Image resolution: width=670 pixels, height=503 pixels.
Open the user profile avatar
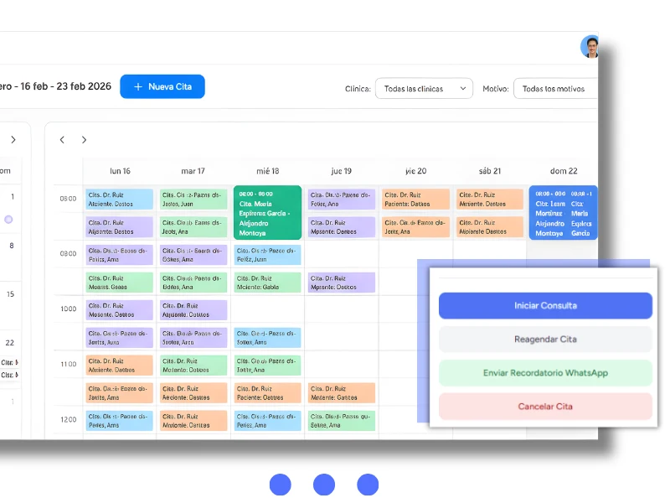[x=591, y=47]
